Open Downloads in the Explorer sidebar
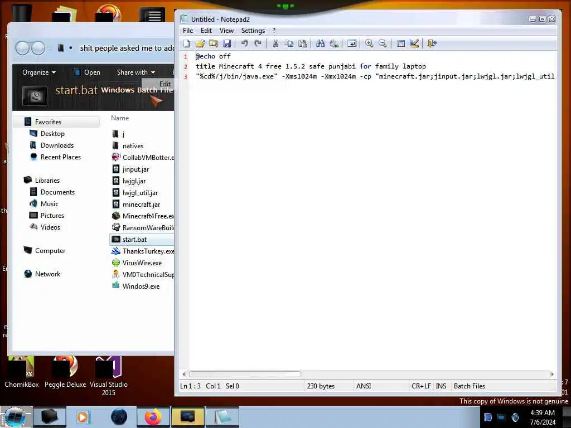This screenshot has height=428, width=571. point(57,145)
